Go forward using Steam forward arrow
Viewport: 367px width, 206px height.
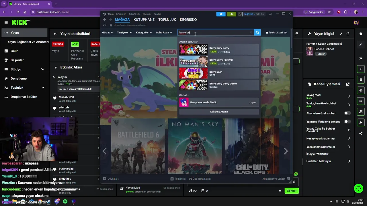tap(110, 19)
